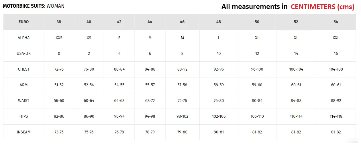Click hips measurement 98-102 cell
The height and width of the screenshot is (152, 361).
click(182, 117)
